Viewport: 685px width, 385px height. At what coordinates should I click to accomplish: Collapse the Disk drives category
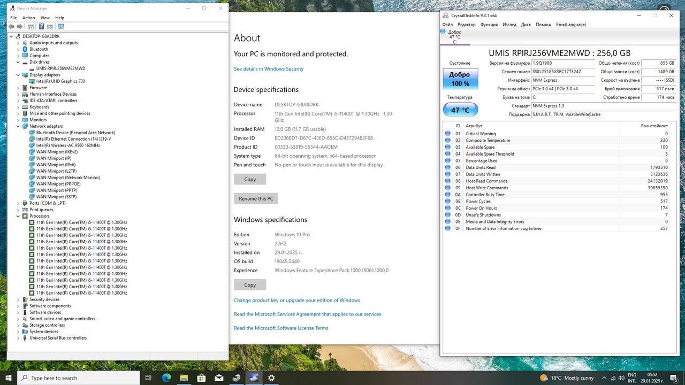click(x=18, y=62)
